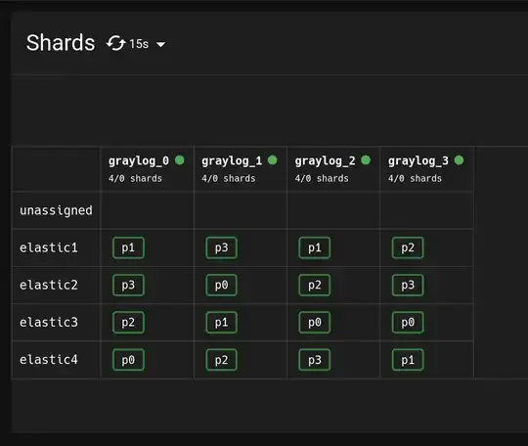528x446 pixels.
Task: Click shard p3 of graylog_1 on elastic1
Action: coord(221,247)
